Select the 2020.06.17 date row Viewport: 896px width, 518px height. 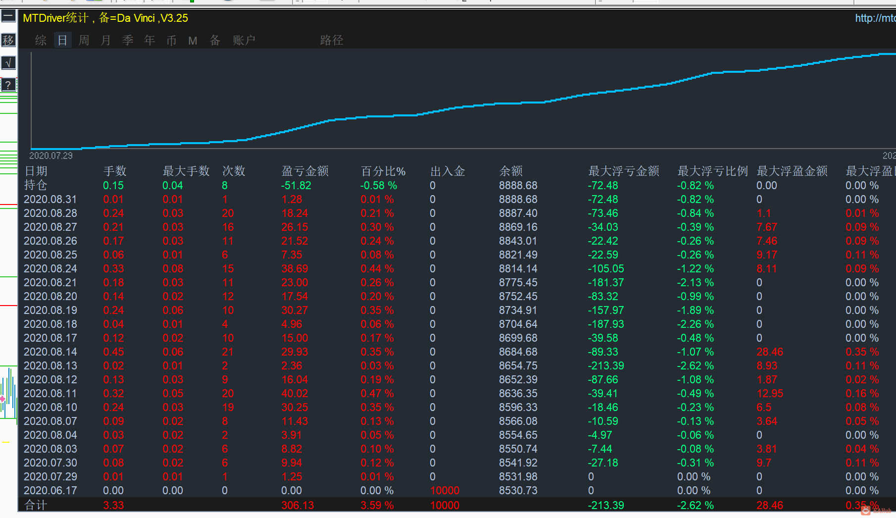point(50,490)
